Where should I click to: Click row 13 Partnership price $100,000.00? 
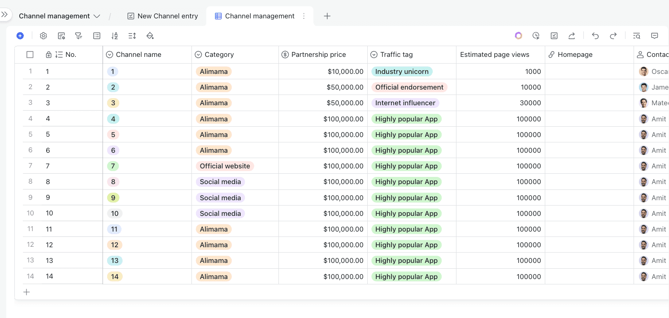click(323, 261)
